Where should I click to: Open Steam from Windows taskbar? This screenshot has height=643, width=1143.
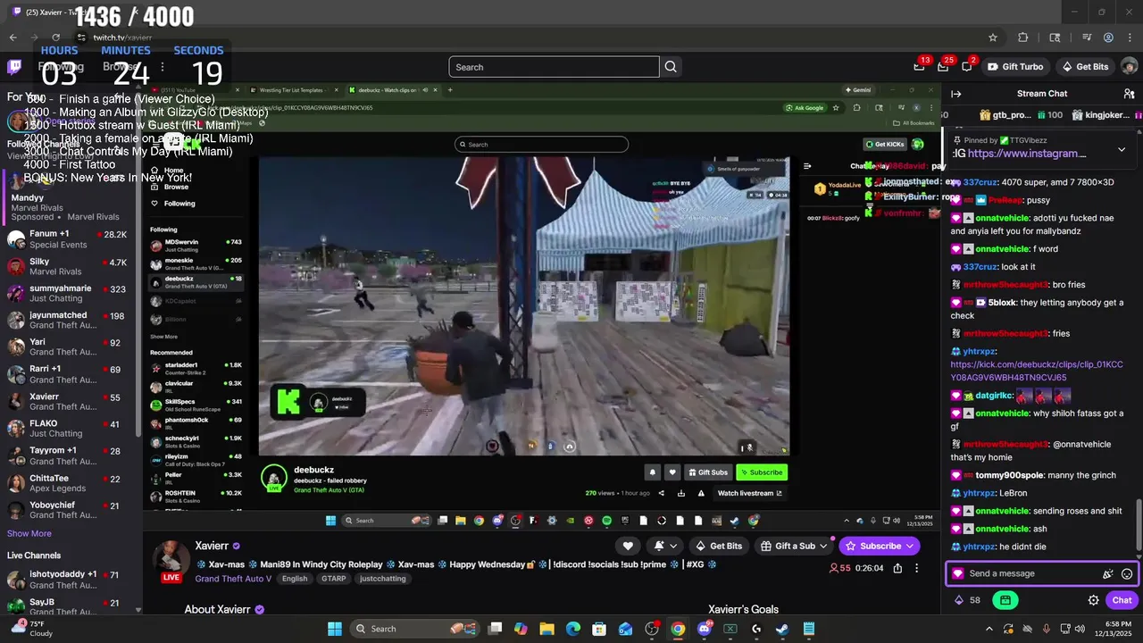(782, 629)
